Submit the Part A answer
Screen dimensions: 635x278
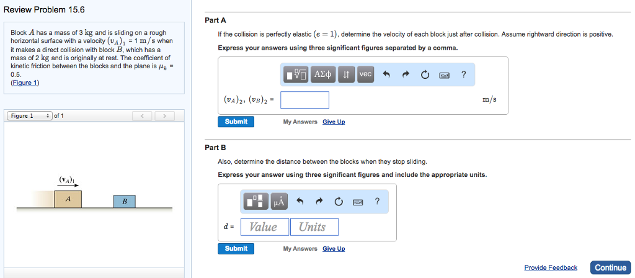[236, 122]
